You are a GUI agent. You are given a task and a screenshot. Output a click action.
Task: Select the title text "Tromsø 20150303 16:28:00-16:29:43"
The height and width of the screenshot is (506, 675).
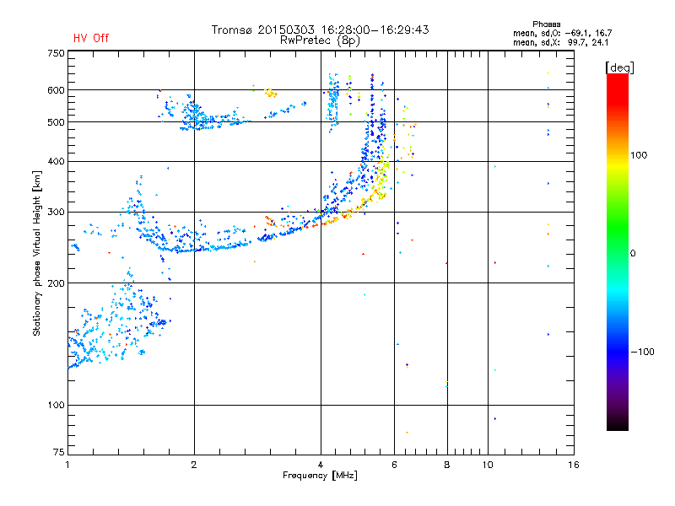(x=321, y=30)
